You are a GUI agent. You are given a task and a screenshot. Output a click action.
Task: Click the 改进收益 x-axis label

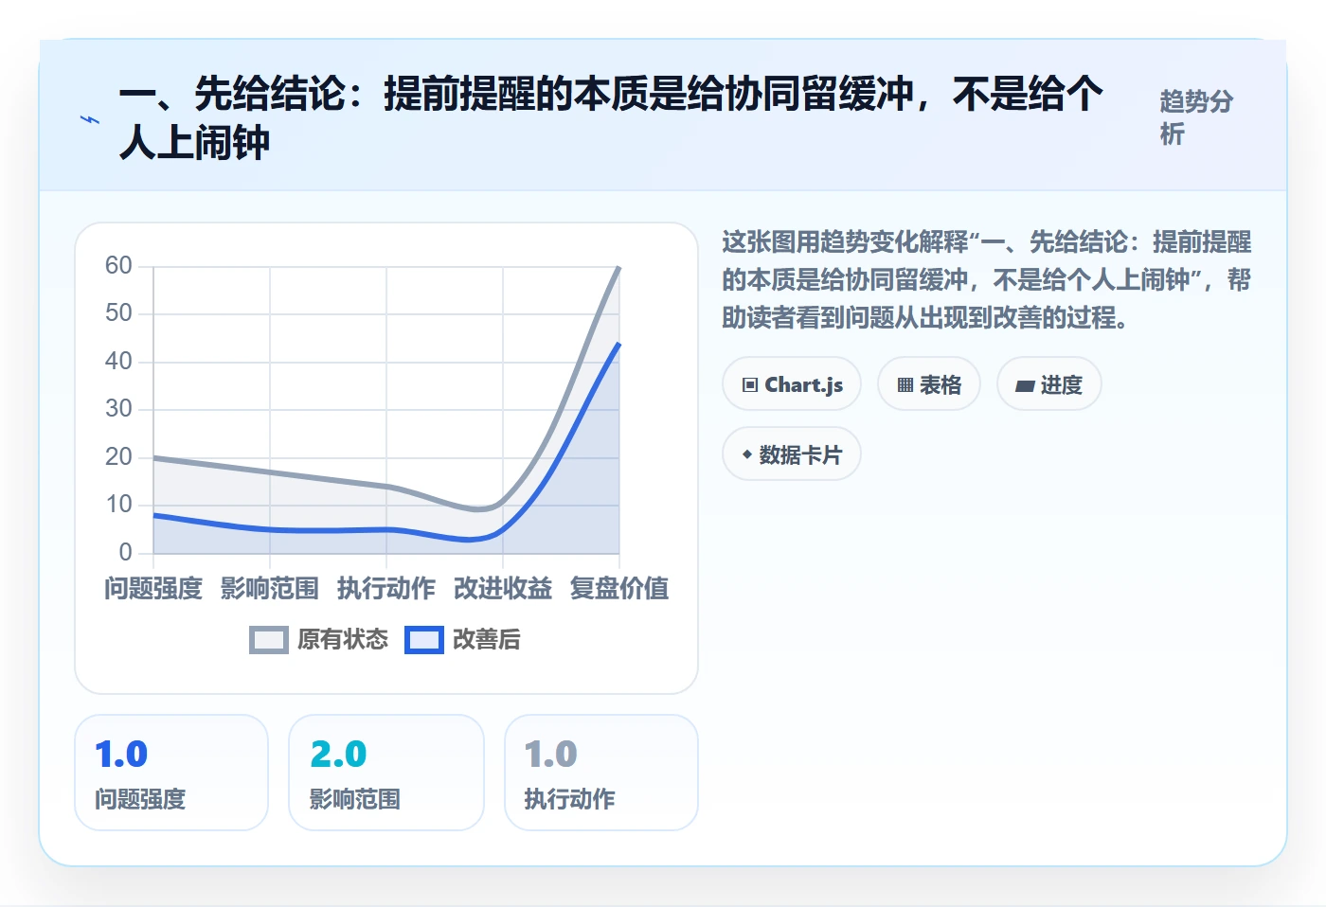click(x=503, y=589)
